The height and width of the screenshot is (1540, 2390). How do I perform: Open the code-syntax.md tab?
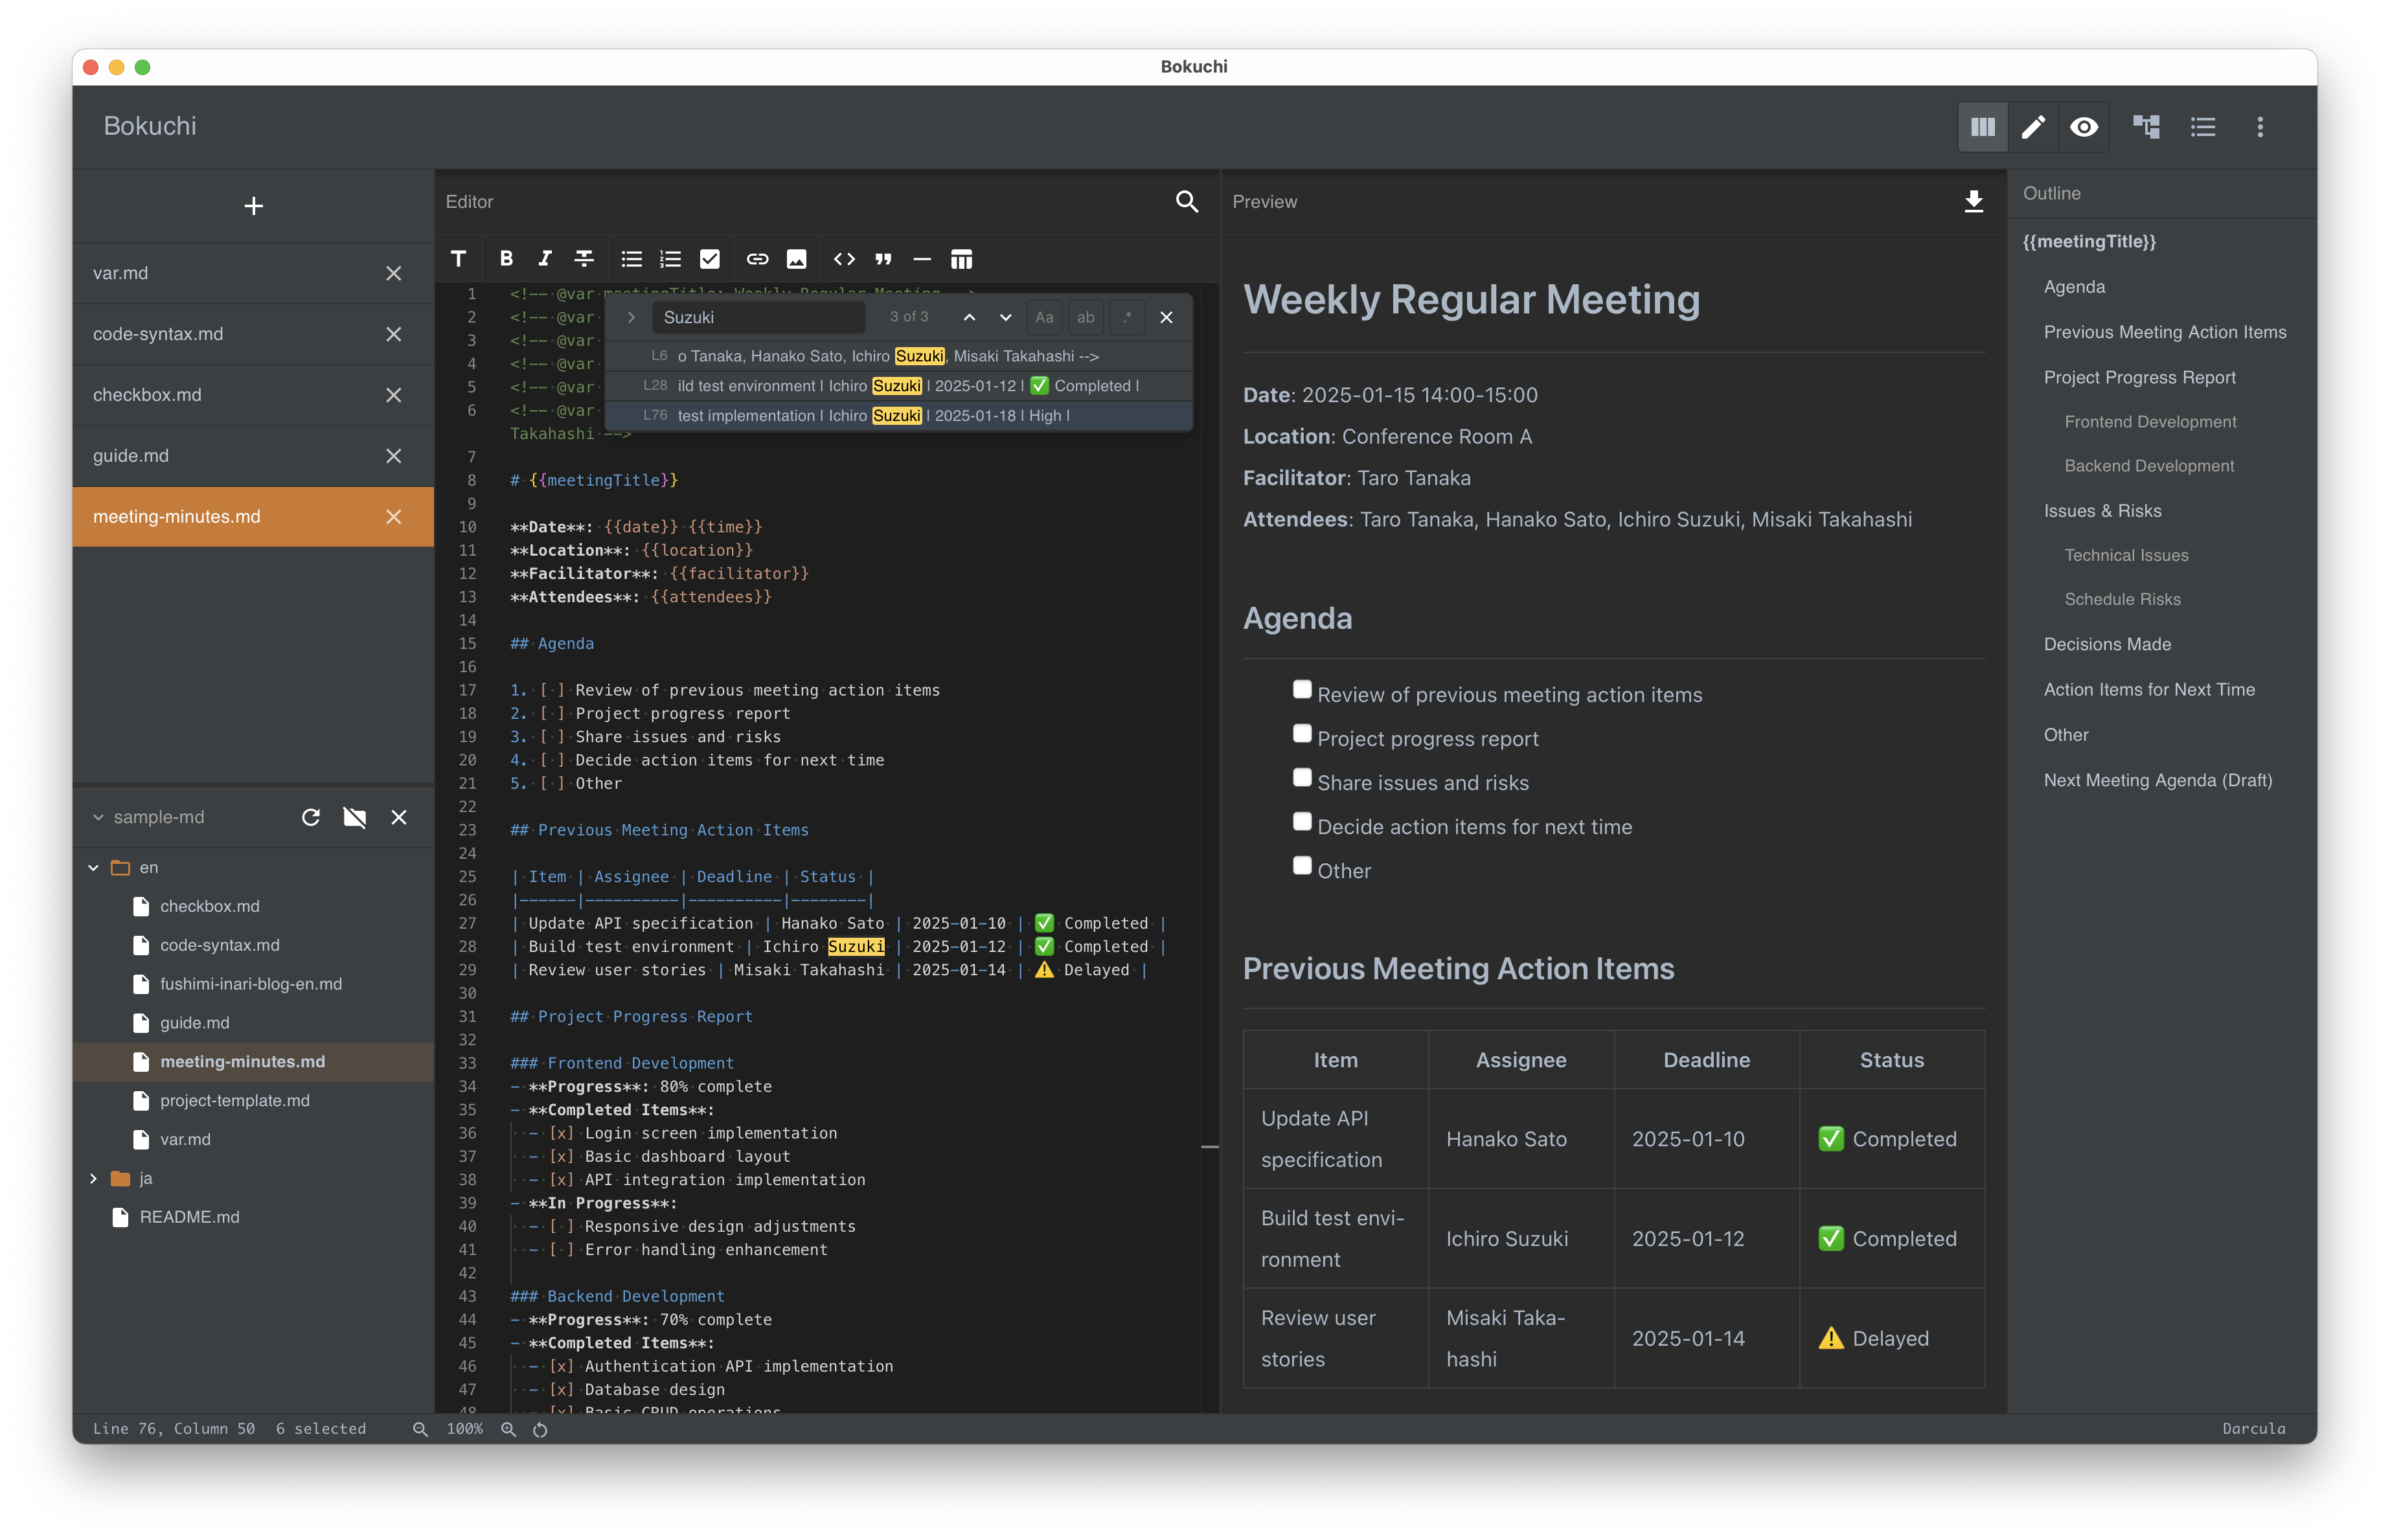pos(158,334)
